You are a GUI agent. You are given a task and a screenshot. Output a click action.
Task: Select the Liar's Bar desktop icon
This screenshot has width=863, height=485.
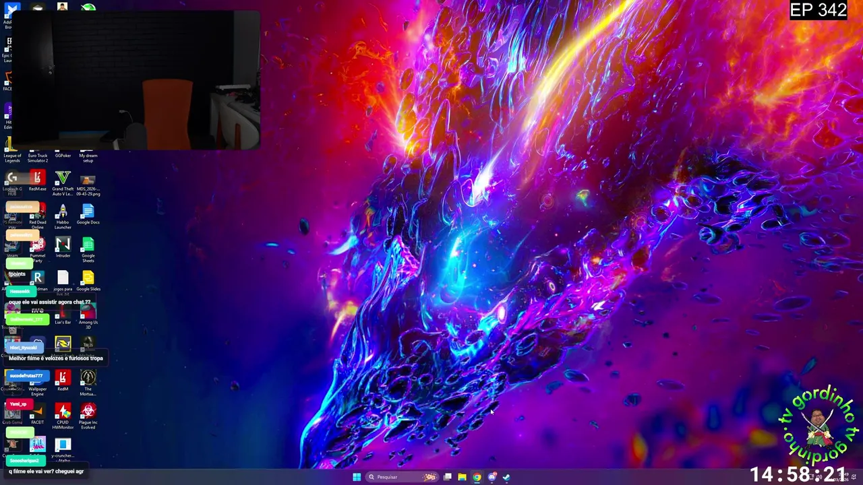(63, 315)
